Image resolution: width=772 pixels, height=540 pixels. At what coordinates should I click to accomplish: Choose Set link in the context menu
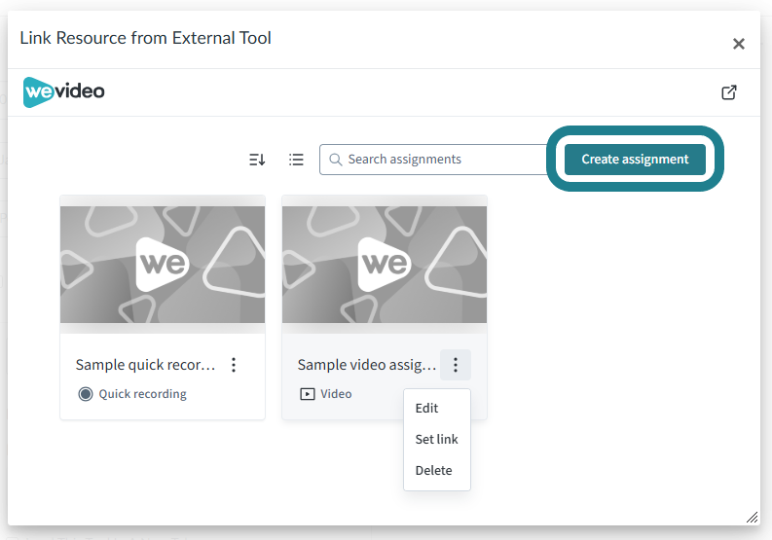437,439
